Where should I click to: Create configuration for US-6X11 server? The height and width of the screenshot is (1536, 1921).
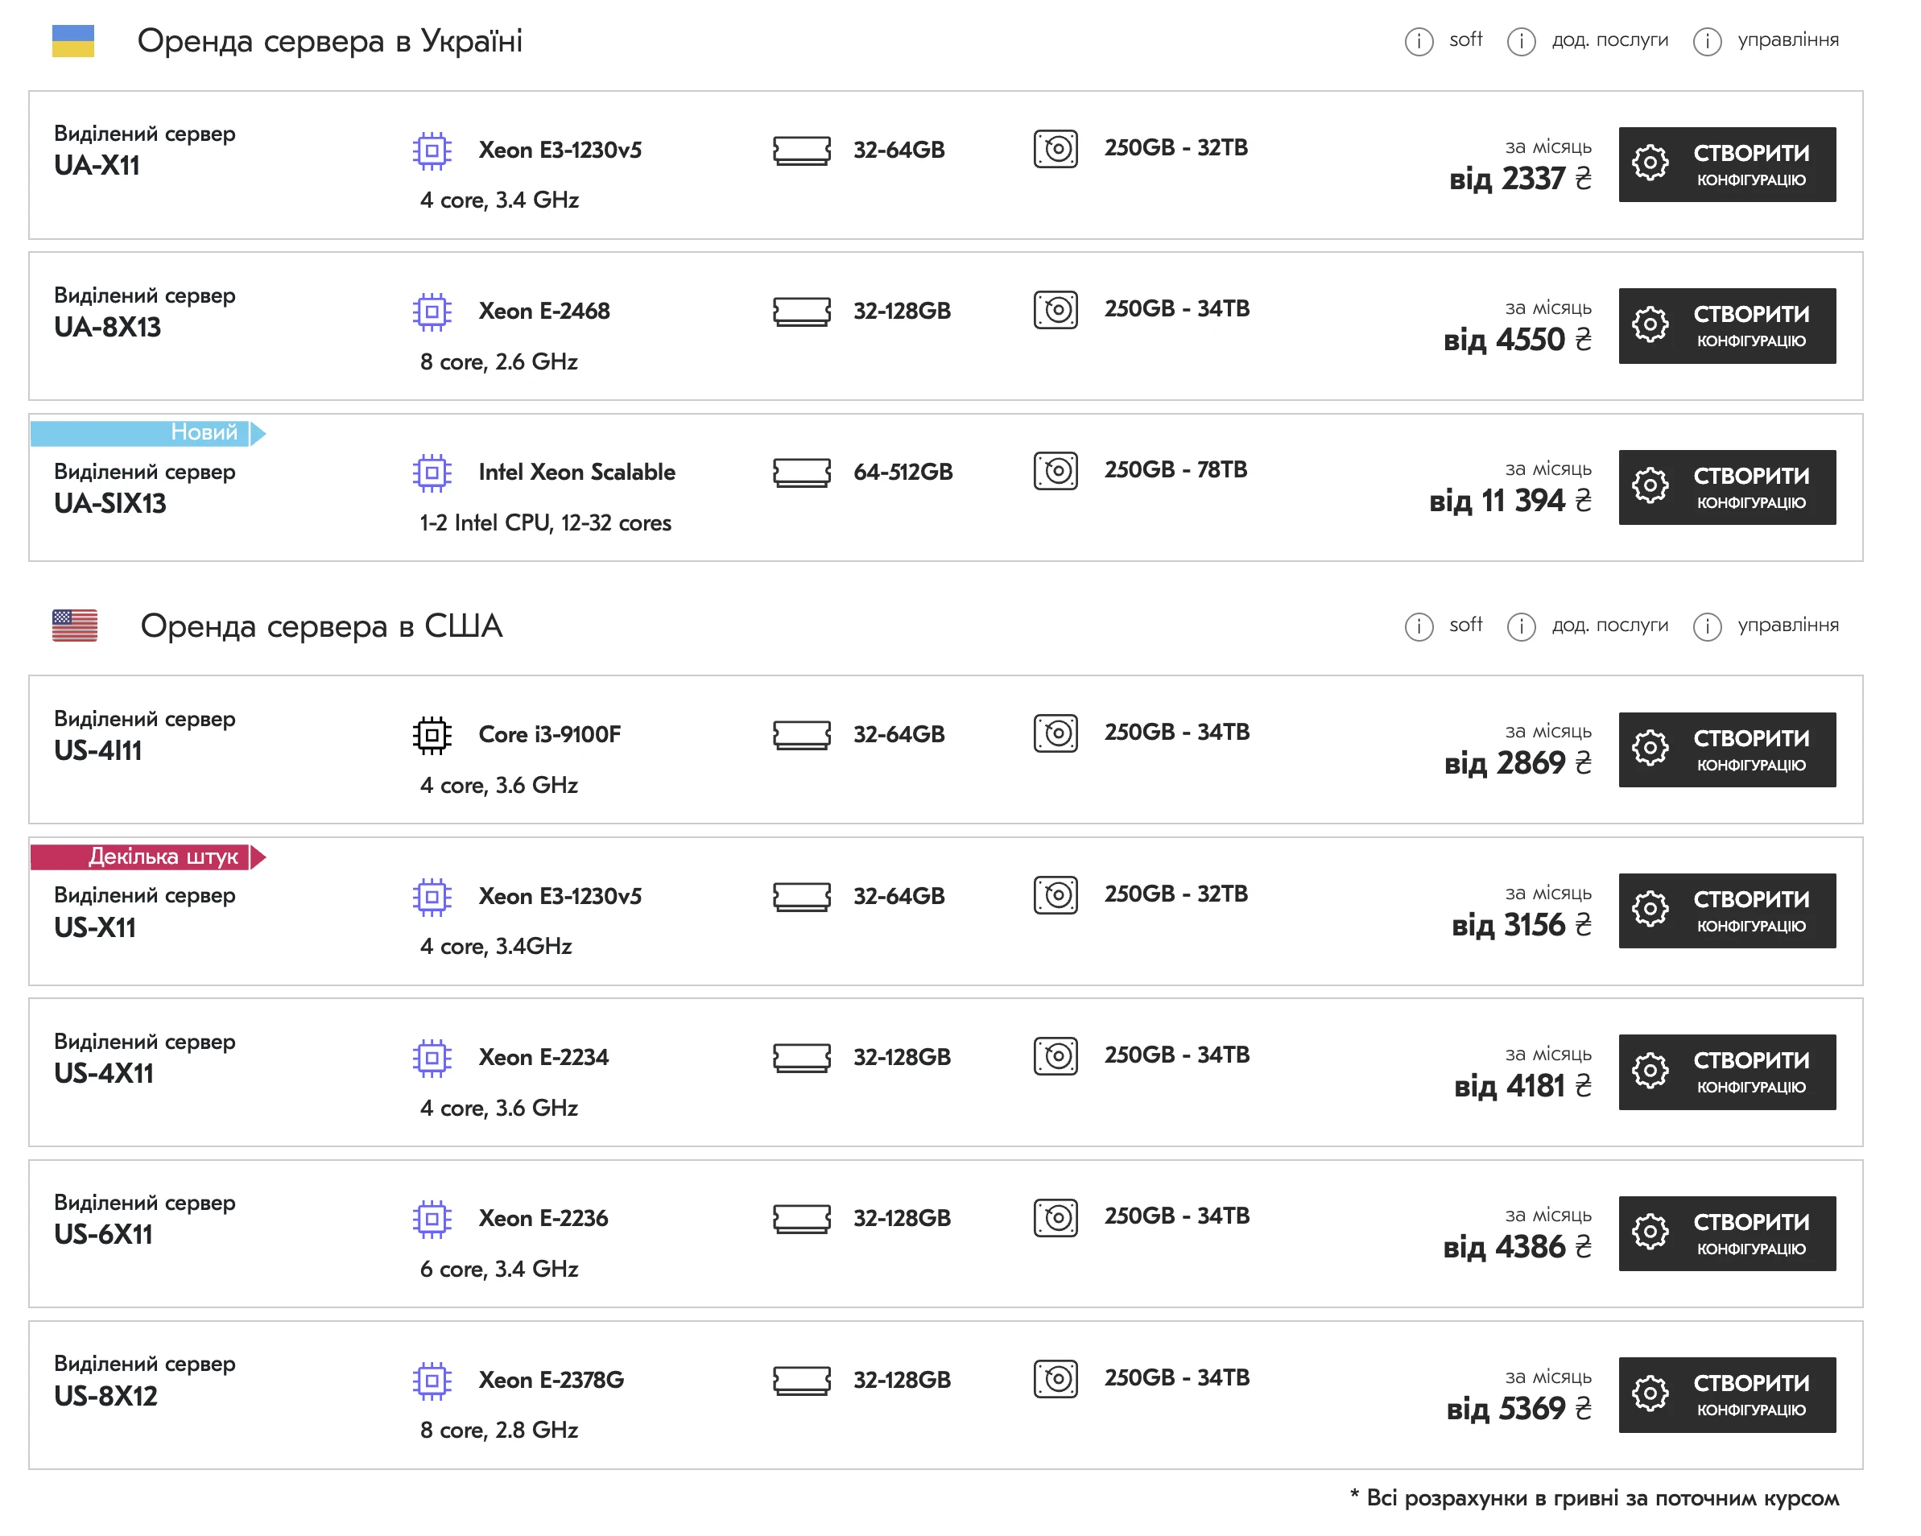(x=1727, y=1234)
